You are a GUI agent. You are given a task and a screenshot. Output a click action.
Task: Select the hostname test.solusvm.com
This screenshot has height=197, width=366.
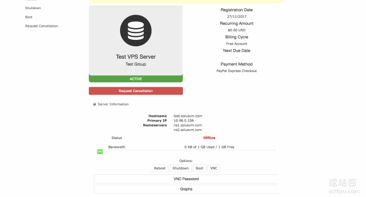[x=188, y=116]
